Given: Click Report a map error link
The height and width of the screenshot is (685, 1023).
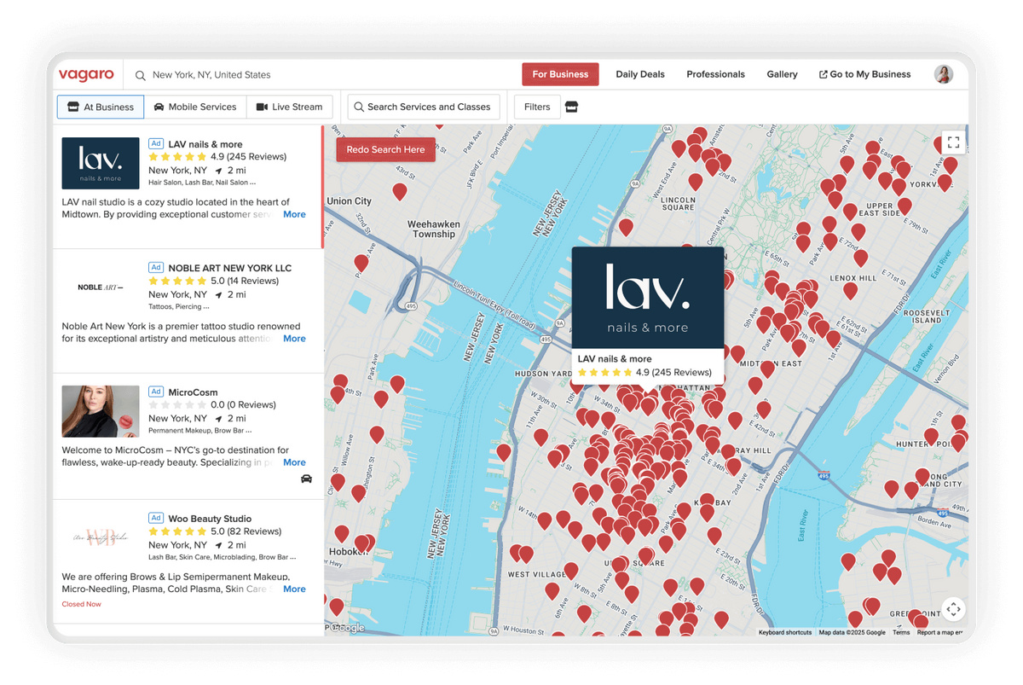Looking at the screenshot, I should tap(939, 632).
